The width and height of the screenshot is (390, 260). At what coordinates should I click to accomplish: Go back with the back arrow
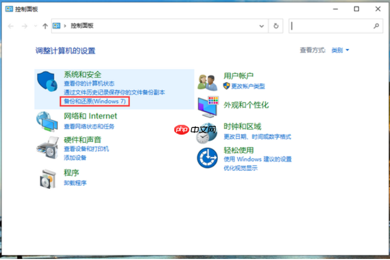click(11, 26)
